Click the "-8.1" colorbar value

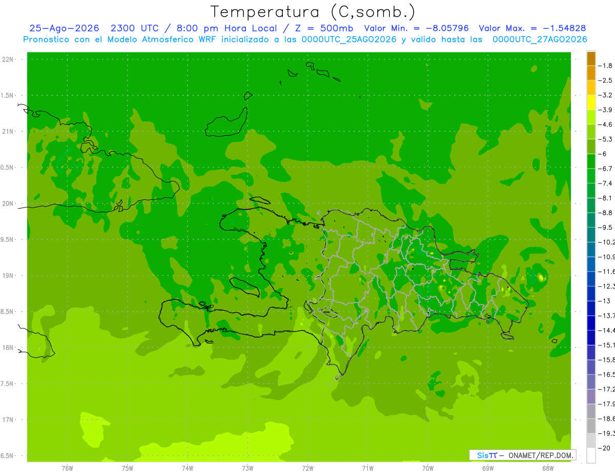[x=605, y=198]
